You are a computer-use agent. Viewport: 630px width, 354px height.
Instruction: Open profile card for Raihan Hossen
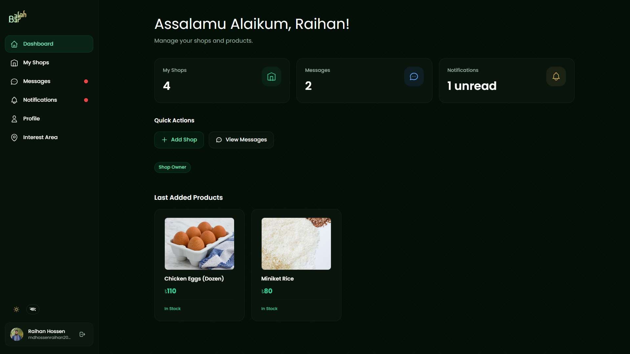[x=46, y=334]
